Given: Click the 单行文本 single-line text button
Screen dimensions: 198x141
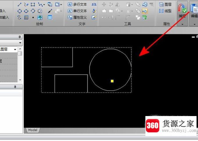Looking at the screenshot, I should tap(77, 11).
